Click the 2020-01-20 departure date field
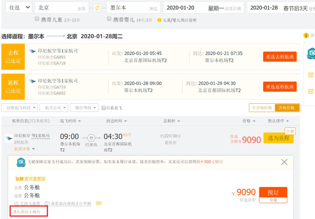 point(204,8)
